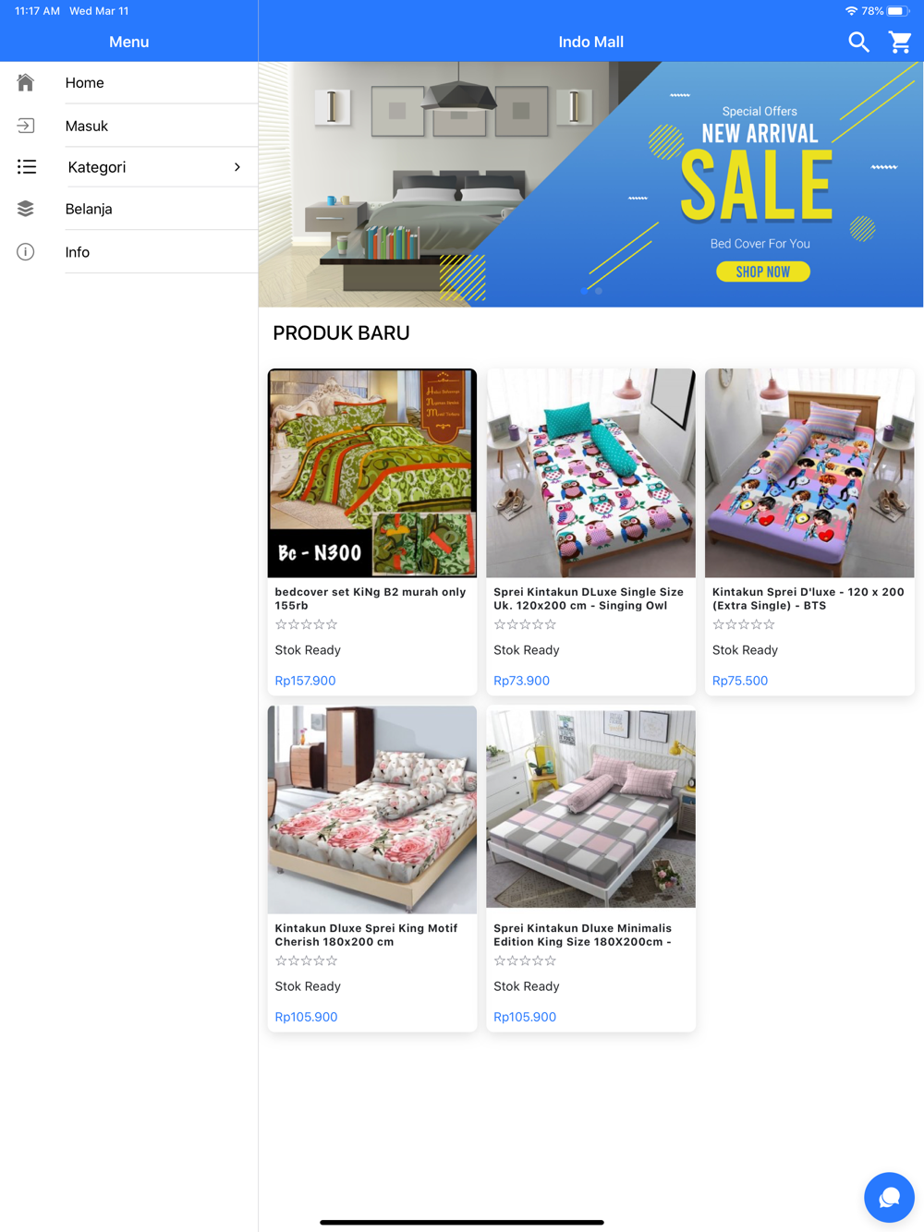Open the BTS sprei product image

coord(809,473)
